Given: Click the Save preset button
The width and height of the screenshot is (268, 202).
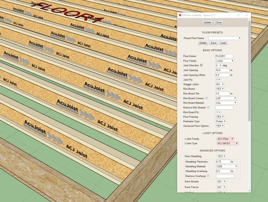Looking at the screenshot, I should 213,43.
